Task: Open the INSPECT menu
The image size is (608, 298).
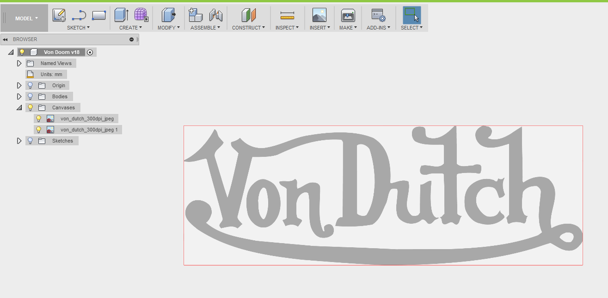Action: pyautogui.click(x=287, y=28)
